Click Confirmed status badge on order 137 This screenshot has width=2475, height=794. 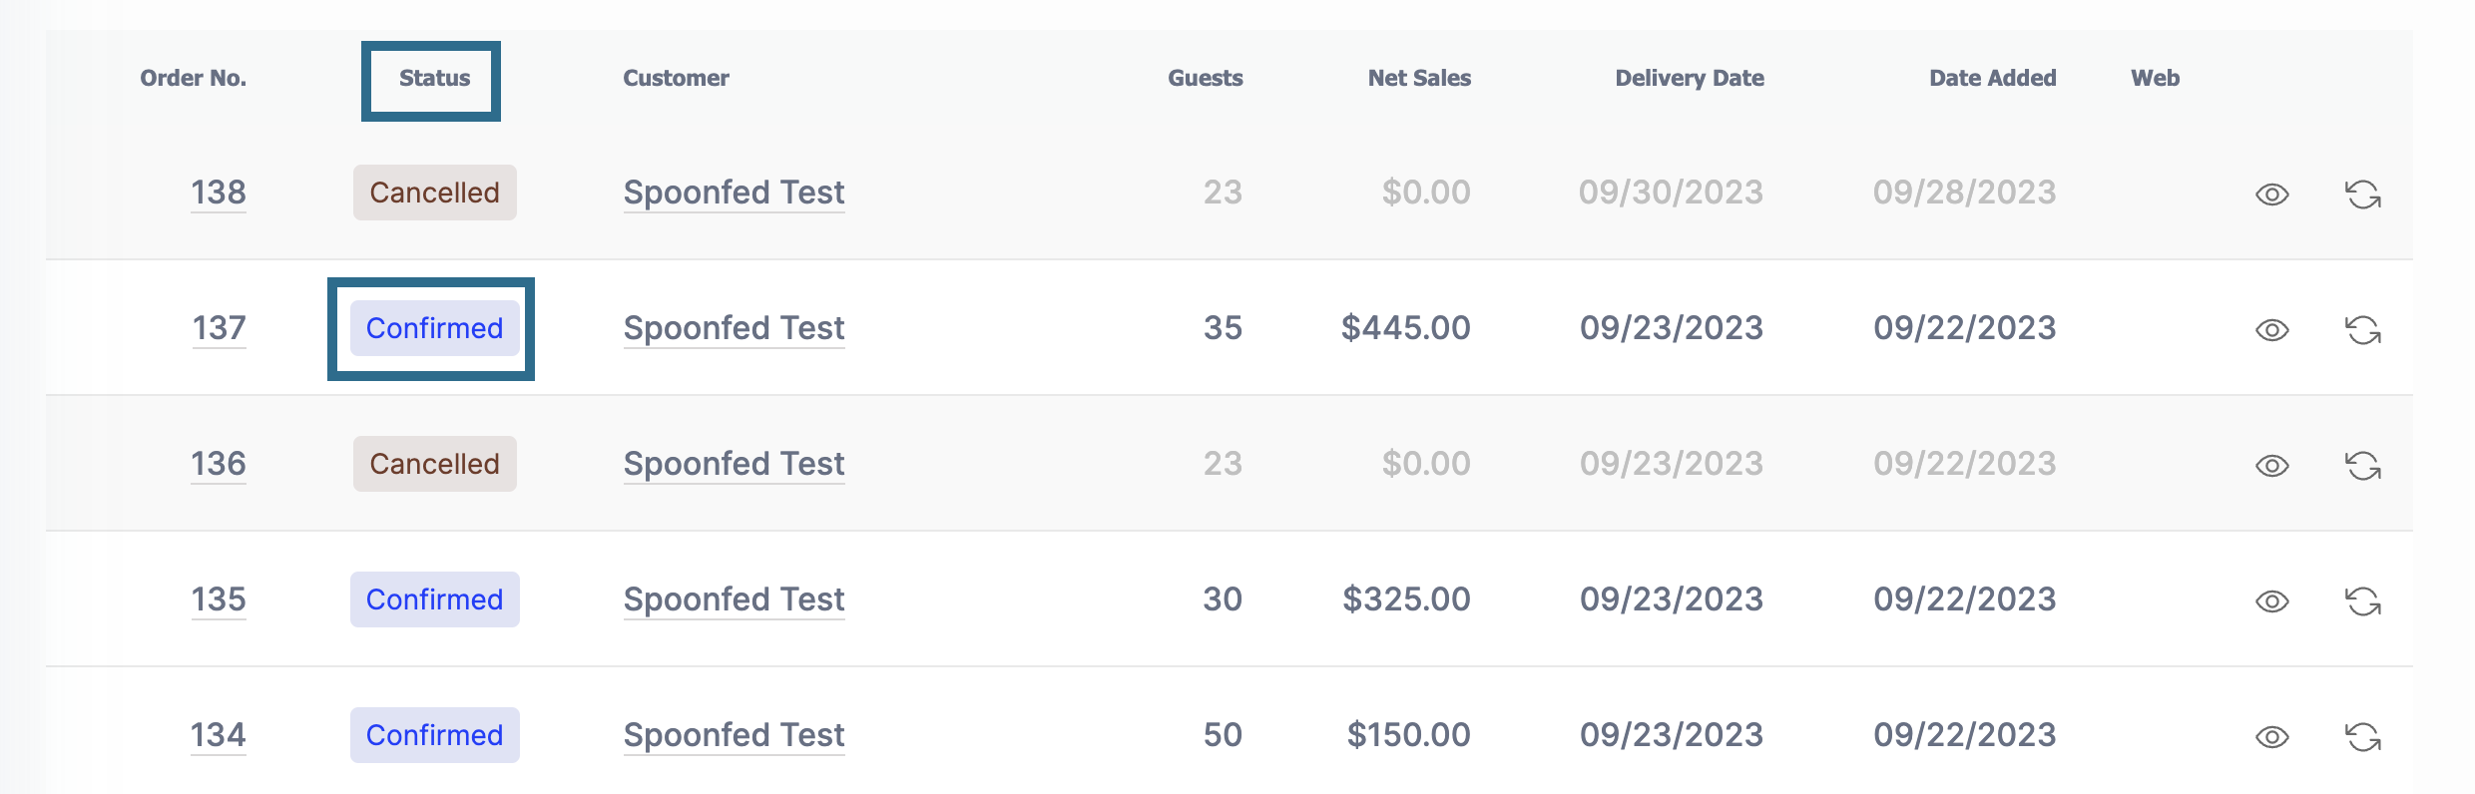point(434,328)
